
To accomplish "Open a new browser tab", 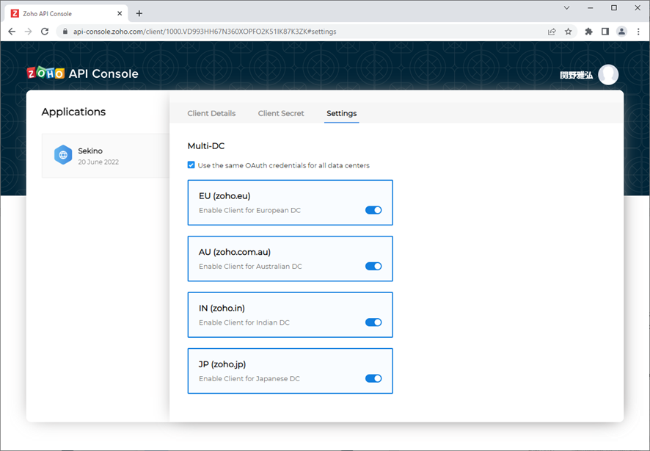I will point(139,13).
